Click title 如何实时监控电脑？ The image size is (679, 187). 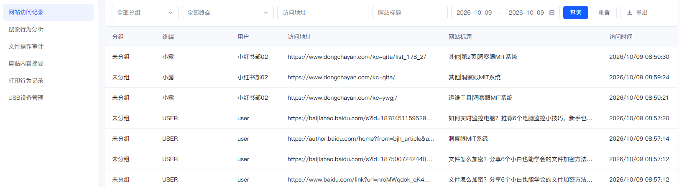pos(521,118)
